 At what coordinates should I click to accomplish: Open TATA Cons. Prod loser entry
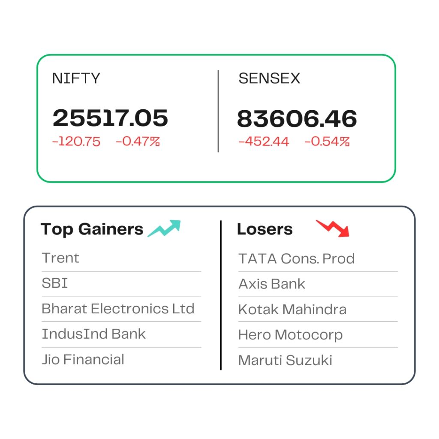click(297, 259)
